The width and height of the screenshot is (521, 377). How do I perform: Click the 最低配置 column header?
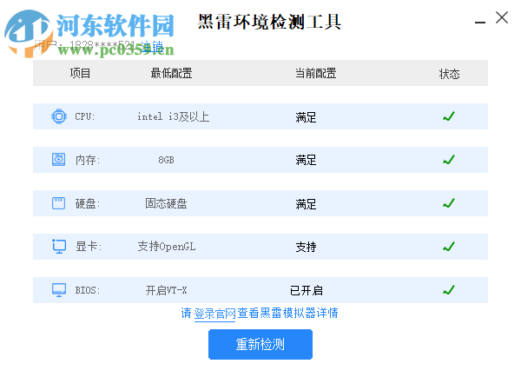(x=171, y=73)
